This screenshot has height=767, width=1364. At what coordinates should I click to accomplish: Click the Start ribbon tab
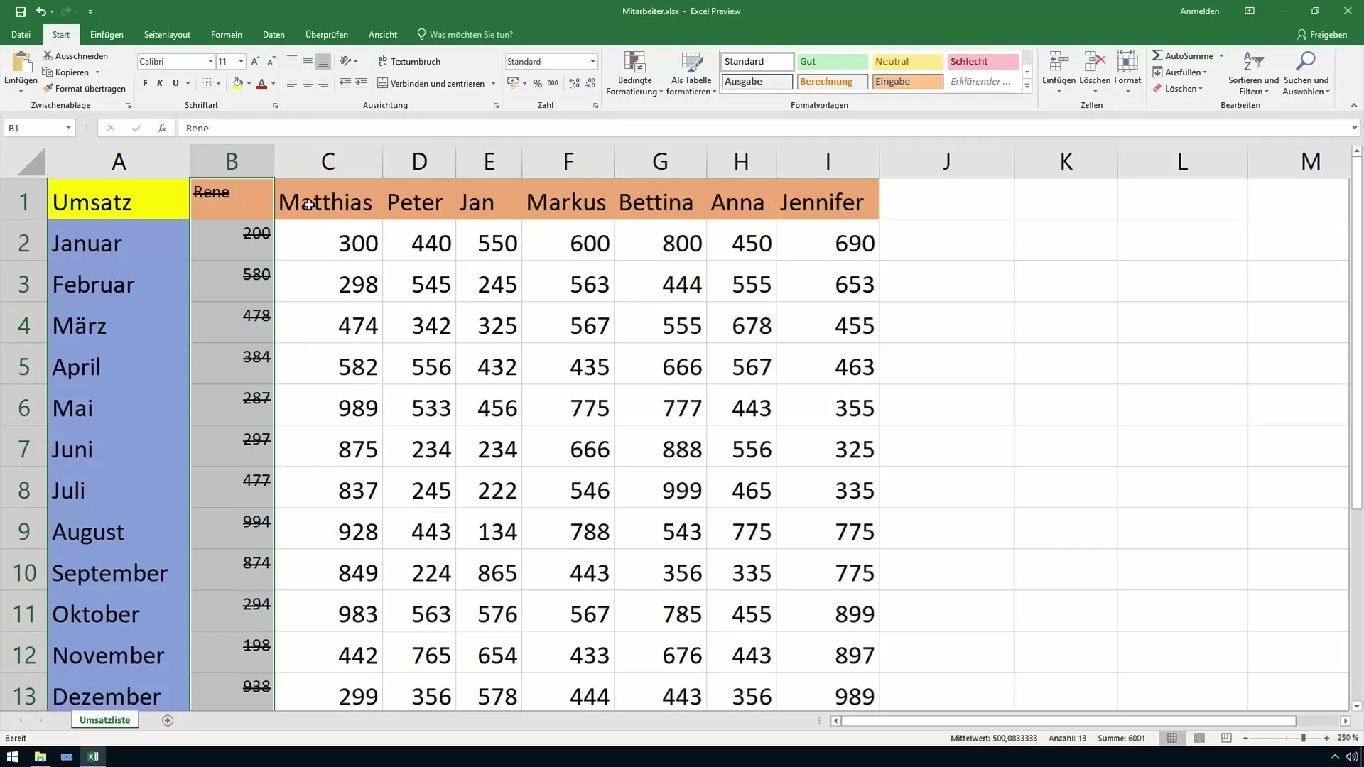pyautogui.click(x=61, y=35)
